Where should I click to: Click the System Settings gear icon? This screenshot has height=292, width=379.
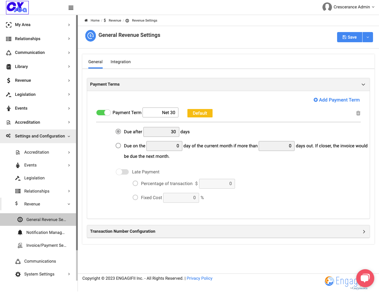tap(18, 274)
